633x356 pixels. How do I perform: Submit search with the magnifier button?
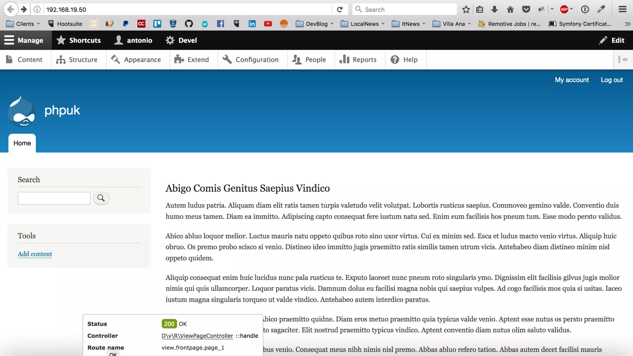(x=101, y=198)
